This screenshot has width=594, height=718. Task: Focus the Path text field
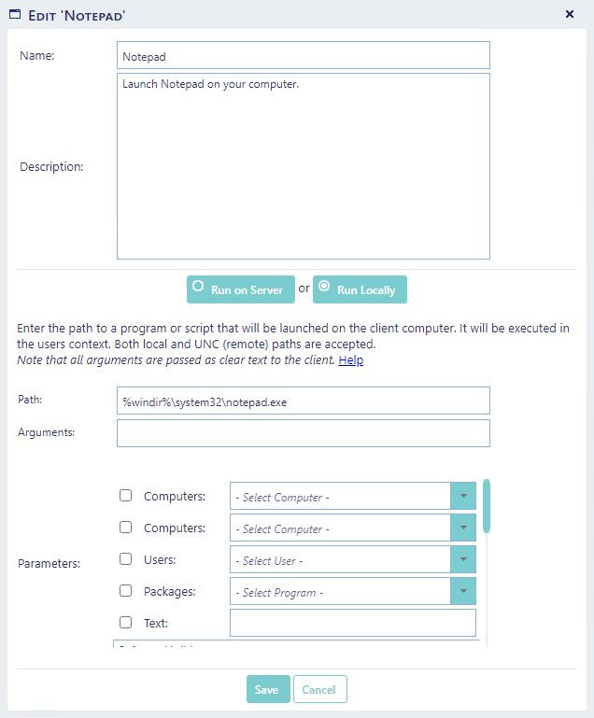303,401
